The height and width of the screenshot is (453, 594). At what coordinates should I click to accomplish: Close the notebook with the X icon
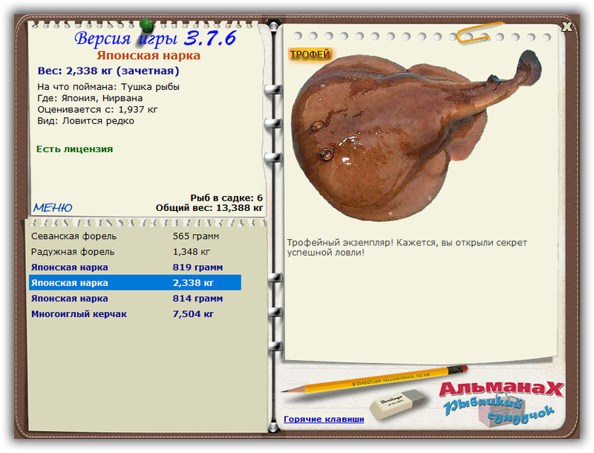[x=567, y=27]
